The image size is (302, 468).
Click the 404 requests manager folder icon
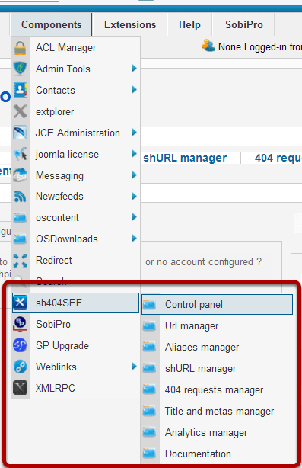click(149, 389)
